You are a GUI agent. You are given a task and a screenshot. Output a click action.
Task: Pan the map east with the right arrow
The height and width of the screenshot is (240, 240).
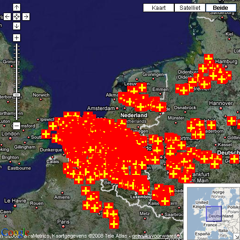(x=26, y=16)
